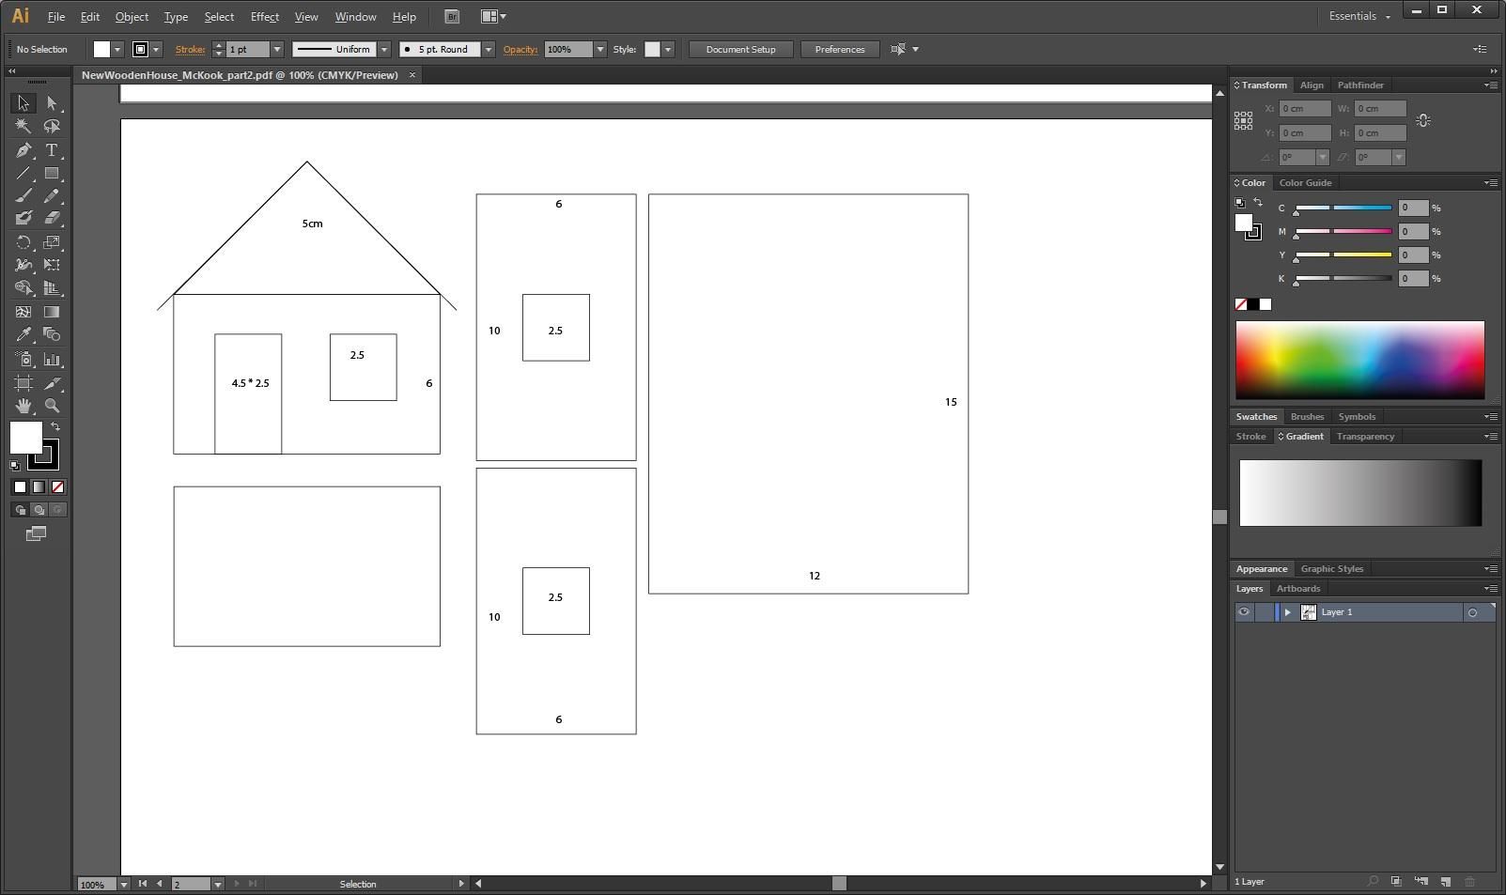Select the Type tool
The width and height of the screenshot is (1506, 895).
[x=52, y=150]
